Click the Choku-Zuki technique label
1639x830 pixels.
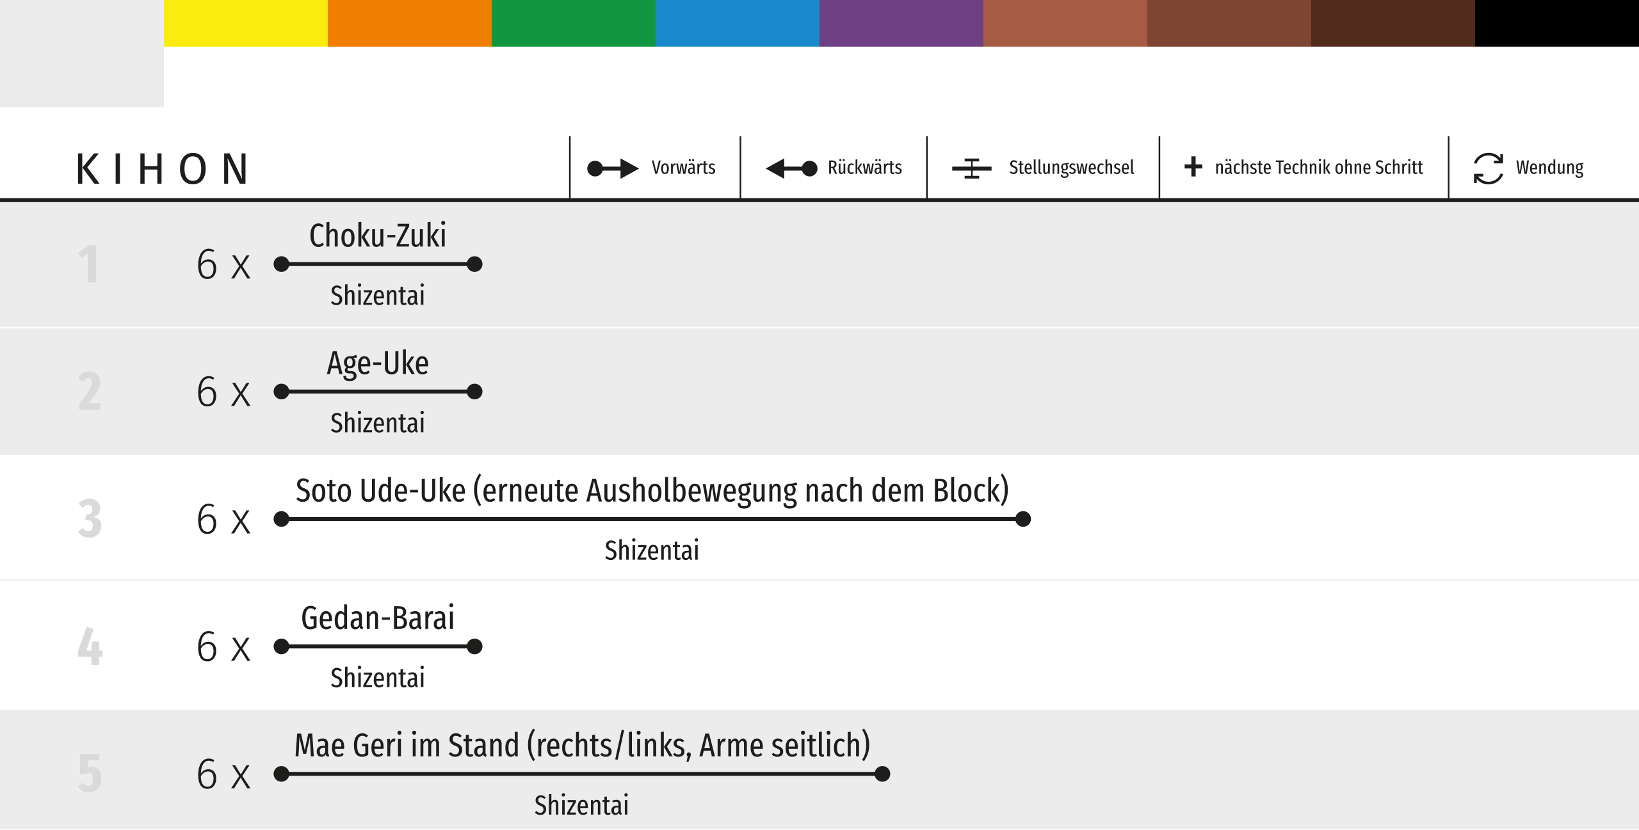(378, 235)
